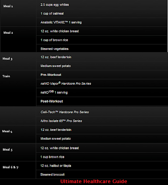
Task: Click the Meal 3 label
Action: click(x=7, y=59)
